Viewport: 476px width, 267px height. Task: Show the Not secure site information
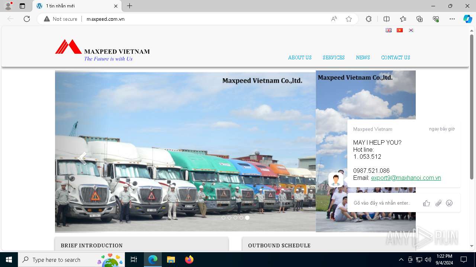click(x=61, y=19)
